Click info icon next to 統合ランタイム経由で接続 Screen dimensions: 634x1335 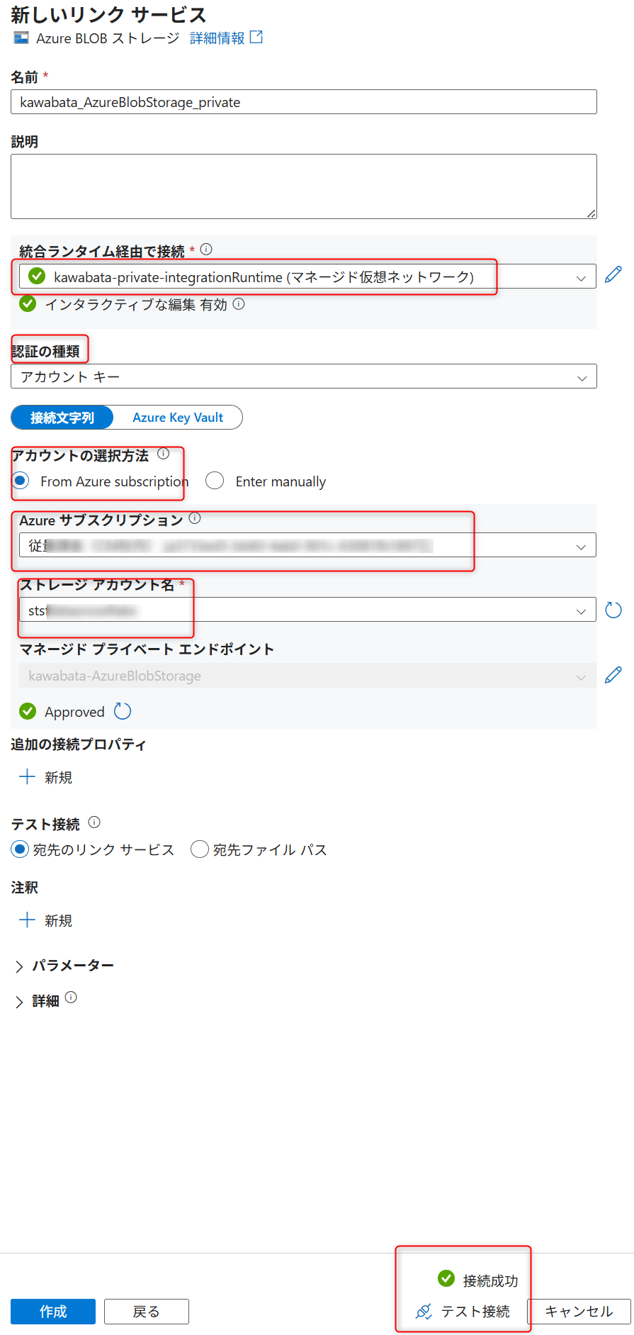point(206,249)
